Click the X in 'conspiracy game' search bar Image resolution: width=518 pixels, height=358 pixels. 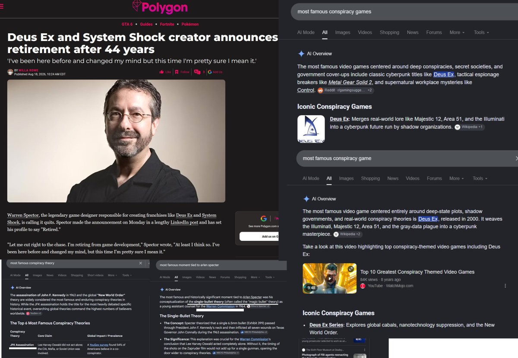516,158
